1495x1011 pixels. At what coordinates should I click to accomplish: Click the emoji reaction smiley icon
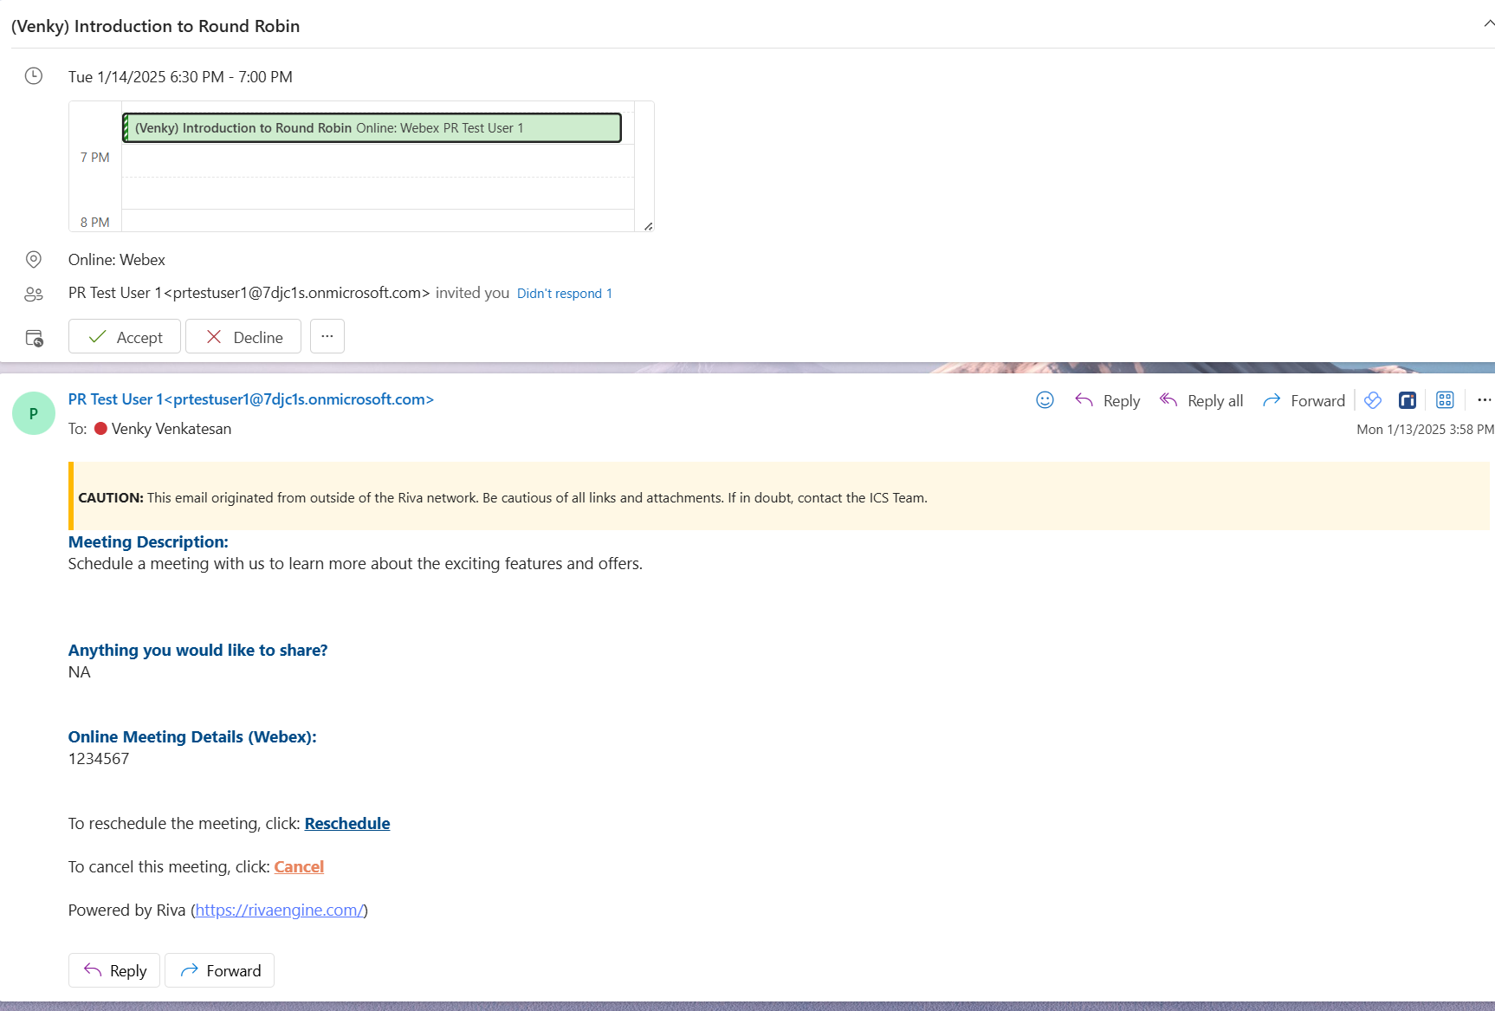point(1045,399)
